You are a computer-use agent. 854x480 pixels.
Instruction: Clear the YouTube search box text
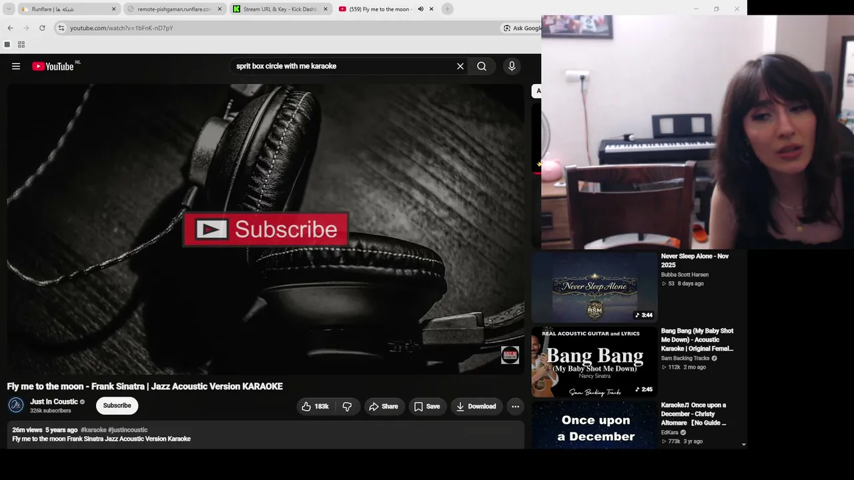coord(460,66)
